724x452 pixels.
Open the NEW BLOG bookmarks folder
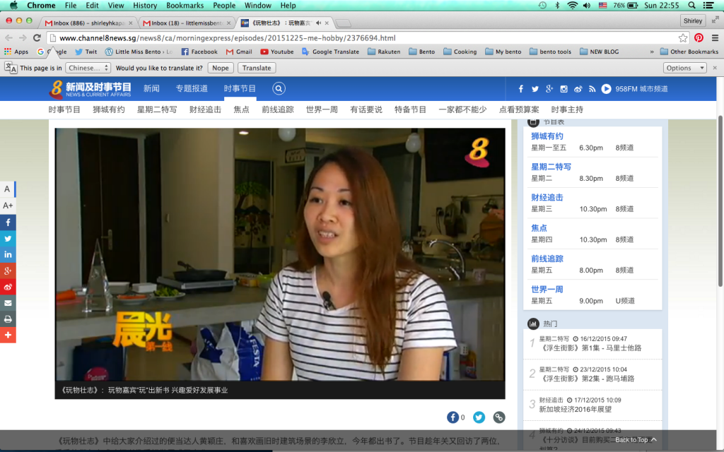599,52
